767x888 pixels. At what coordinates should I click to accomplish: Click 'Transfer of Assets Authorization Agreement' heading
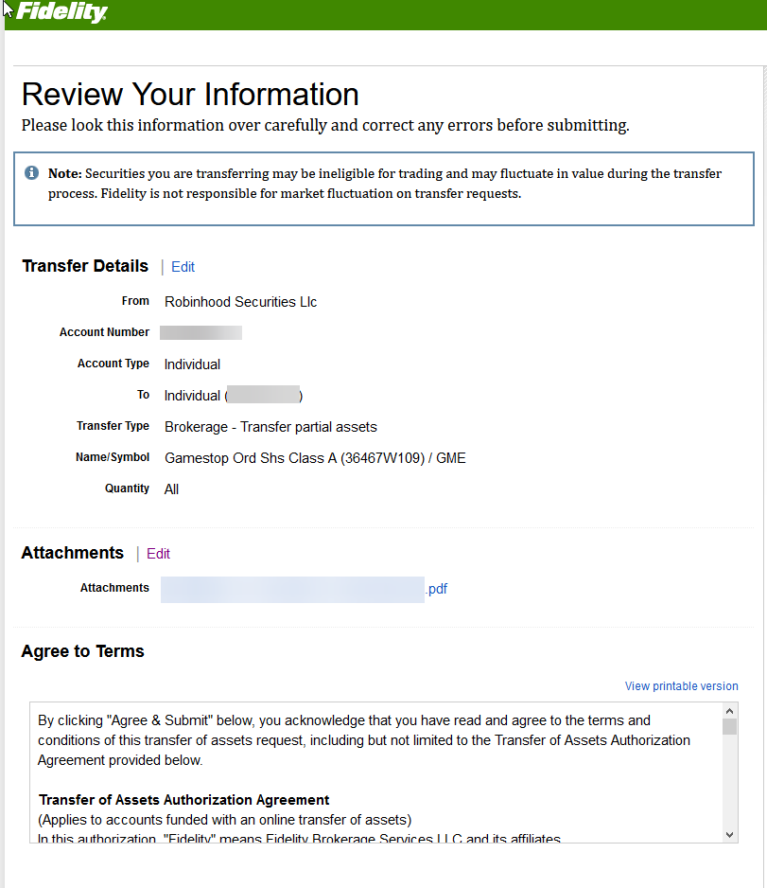pyautogui.click(x=183, y=800)
